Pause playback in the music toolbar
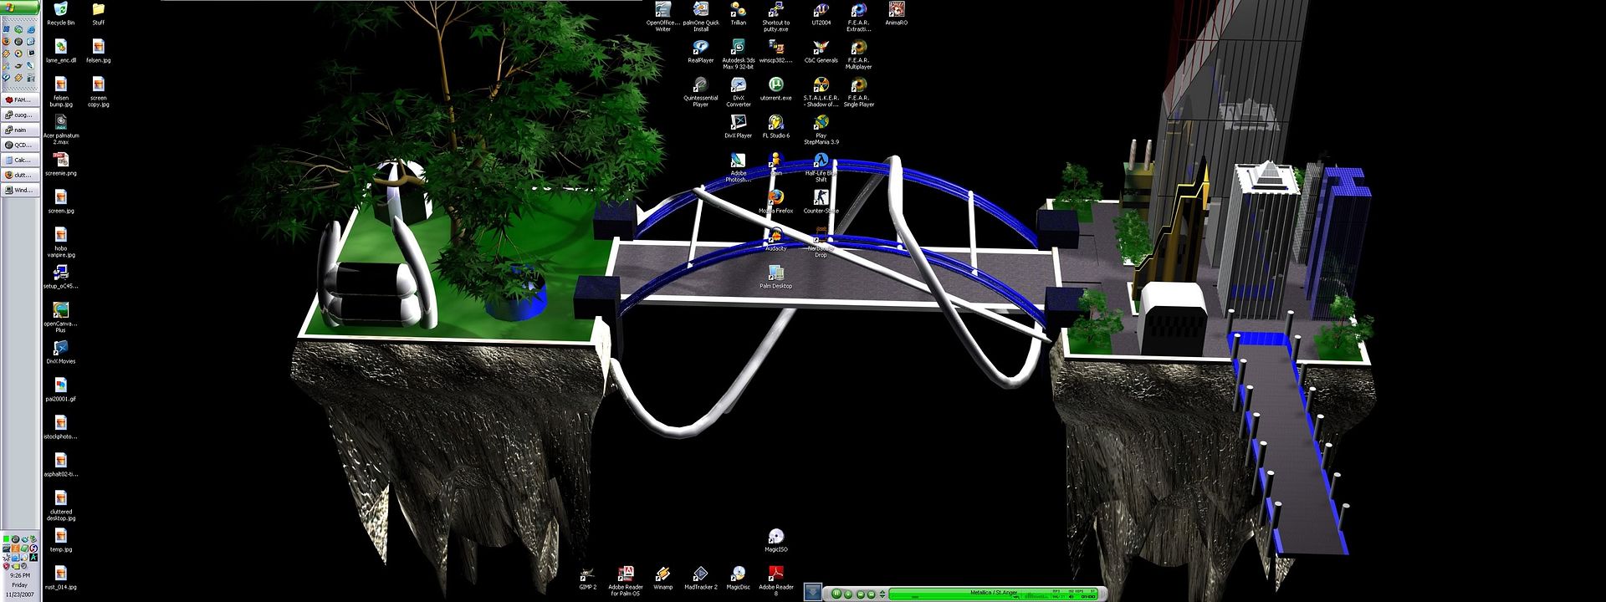This screenshot has height=602, width=1606. pos(836,594)
